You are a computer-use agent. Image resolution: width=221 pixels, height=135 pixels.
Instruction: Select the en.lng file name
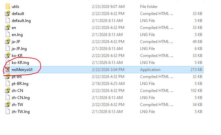[17, 35]
